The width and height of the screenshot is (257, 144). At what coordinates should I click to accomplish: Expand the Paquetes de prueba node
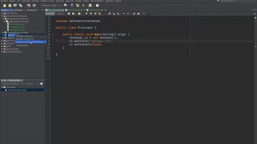point(3,32)
